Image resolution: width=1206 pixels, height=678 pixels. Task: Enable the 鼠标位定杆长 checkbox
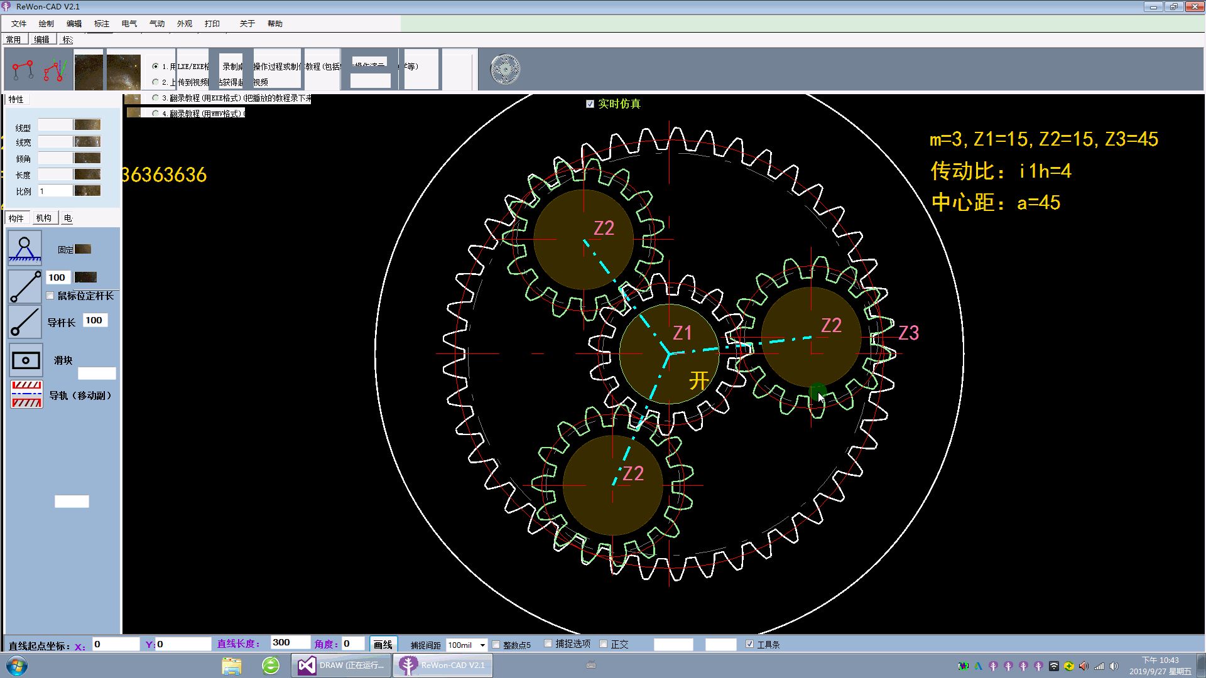coord(50,296)
